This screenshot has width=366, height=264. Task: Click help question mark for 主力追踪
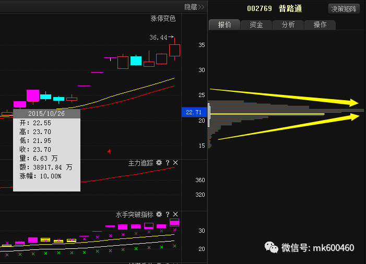[168, 163]
